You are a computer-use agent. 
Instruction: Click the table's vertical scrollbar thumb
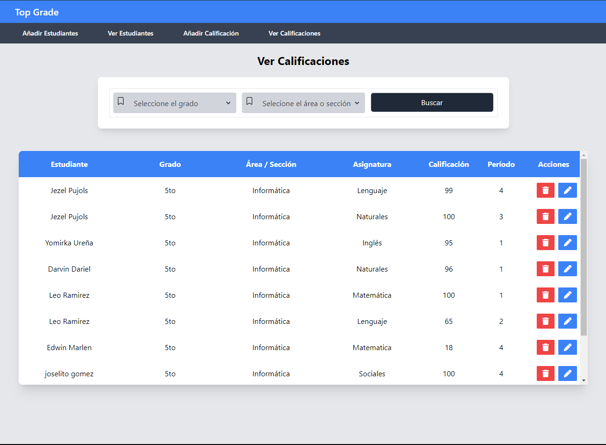pos(584,247)
